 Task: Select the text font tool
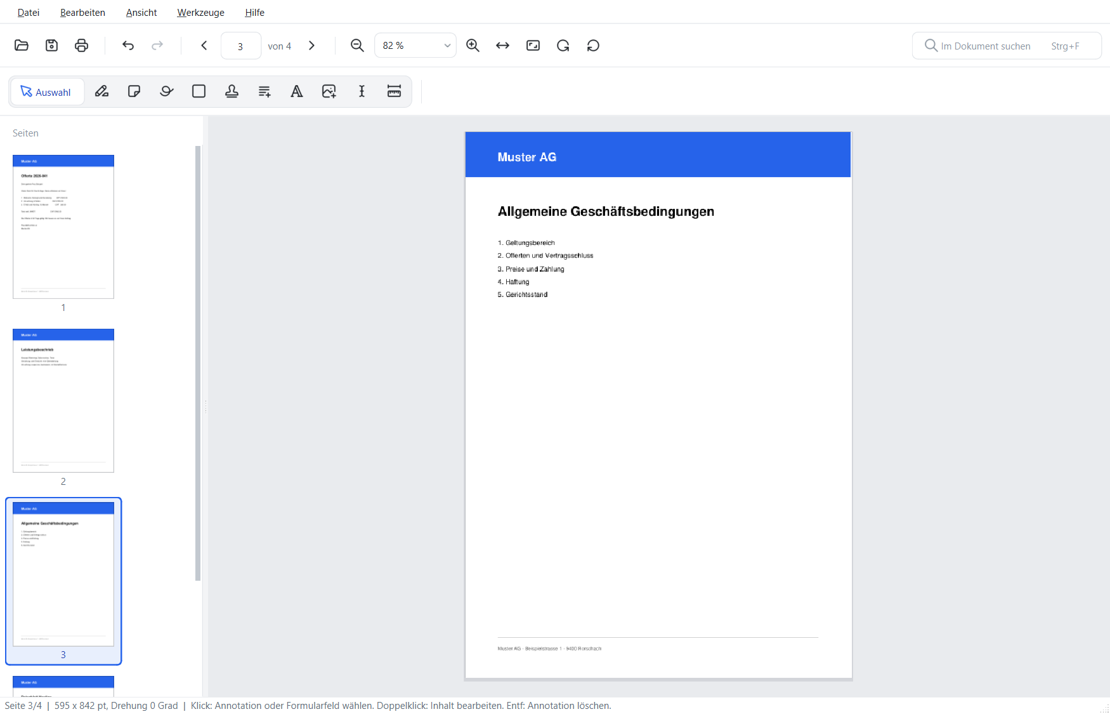[x=297, y=91]
